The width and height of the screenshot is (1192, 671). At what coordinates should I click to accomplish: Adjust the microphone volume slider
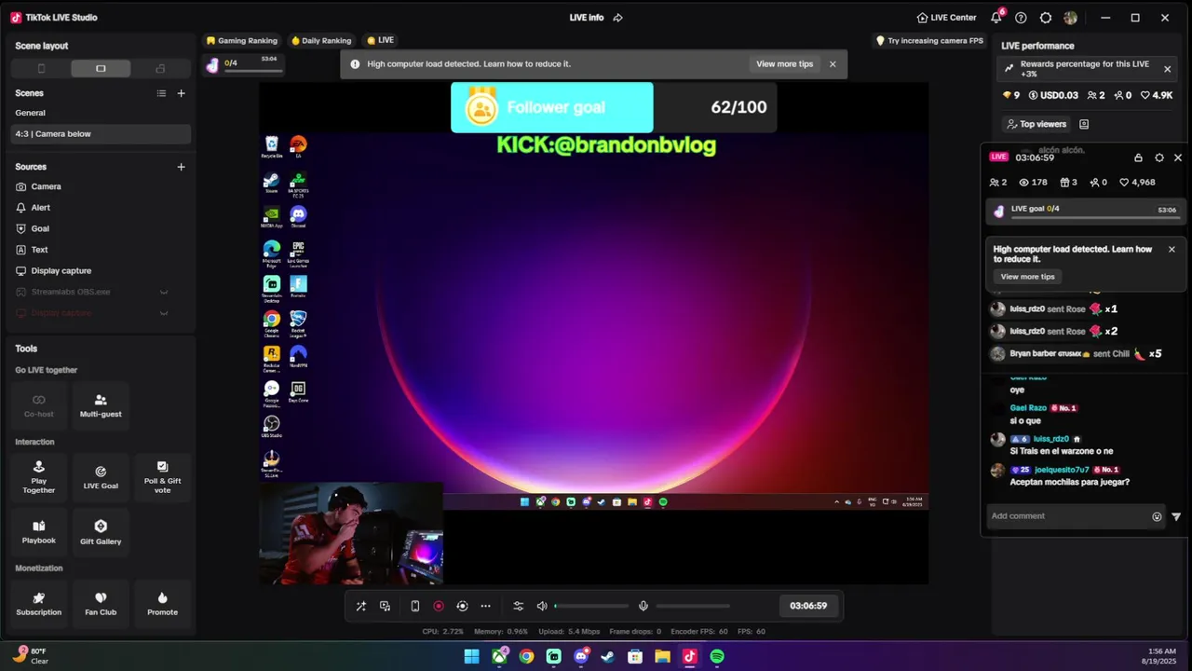coord(693,606)
